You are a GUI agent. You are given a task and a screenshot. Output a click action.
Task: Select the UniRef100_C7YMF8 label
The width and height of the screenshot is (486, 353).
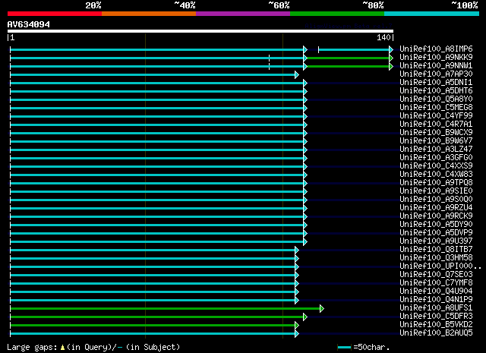tap(436, 283)
